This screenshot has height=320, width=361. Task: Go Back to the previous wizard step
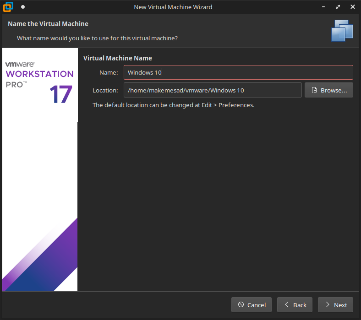point(295,305)
